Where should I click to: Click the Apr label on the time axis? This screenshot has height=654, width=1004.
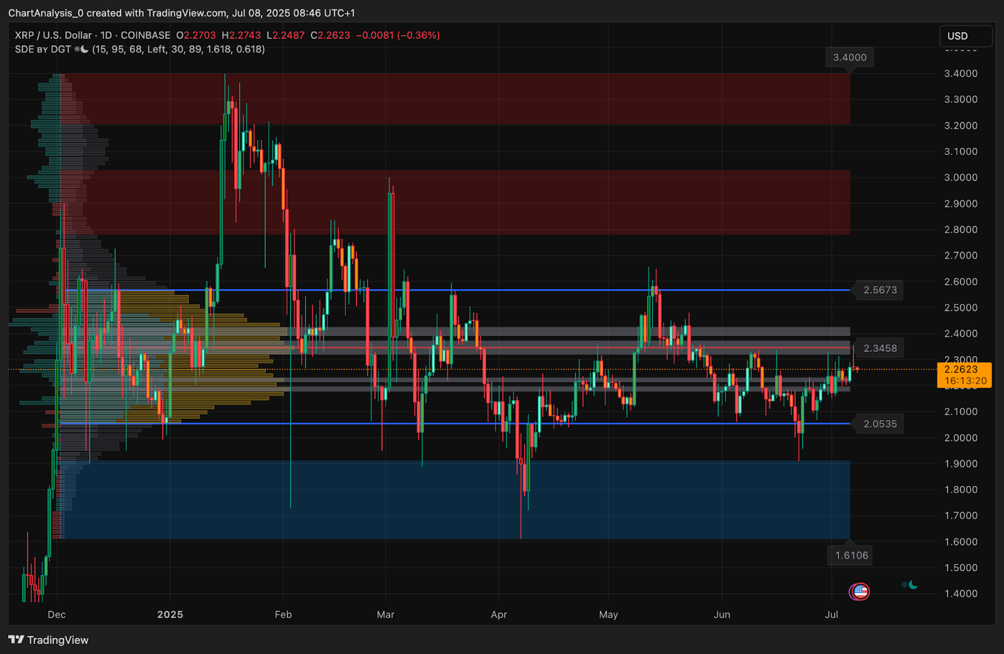click(499, 614)
